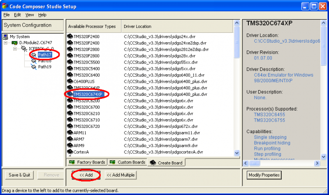Click the Modify Properties button
Viewport: 329px width, 195px height.
[264, 175]
